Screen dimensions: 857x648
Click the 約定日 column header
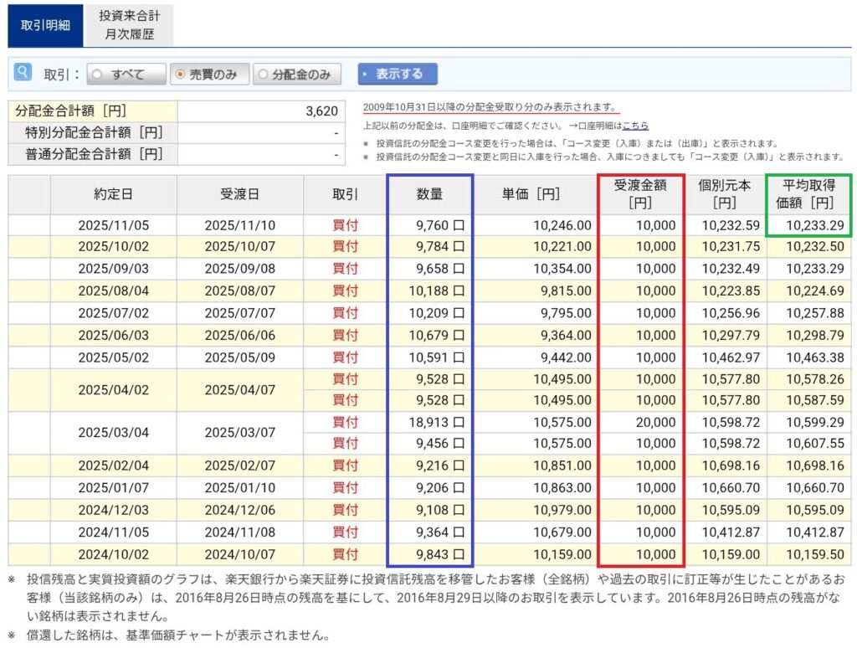pos(113,194)
